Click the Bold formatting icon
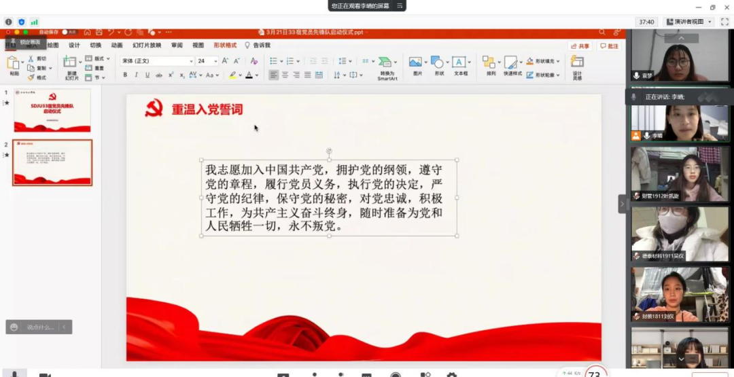The width and height of the screenshot is (734, 377). click(x=125, y=75)
